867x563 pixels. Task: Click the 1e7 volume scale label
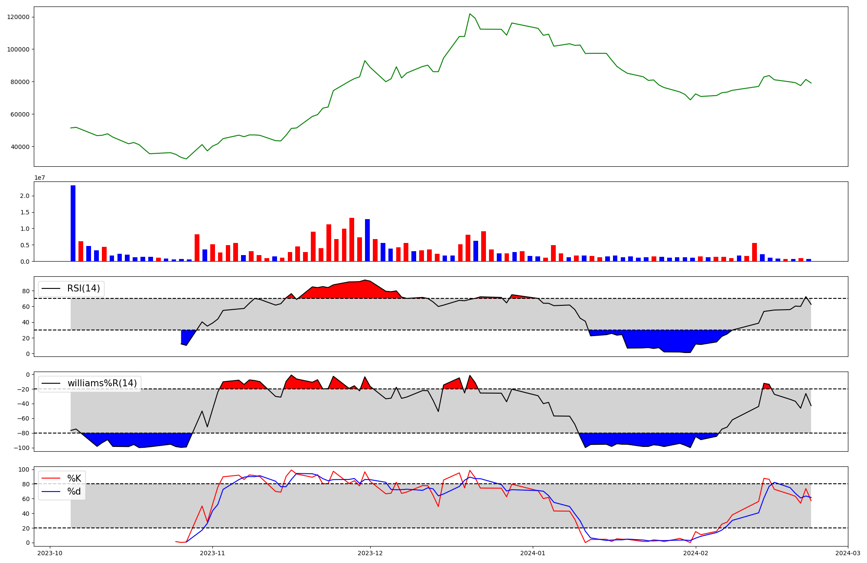39,178
